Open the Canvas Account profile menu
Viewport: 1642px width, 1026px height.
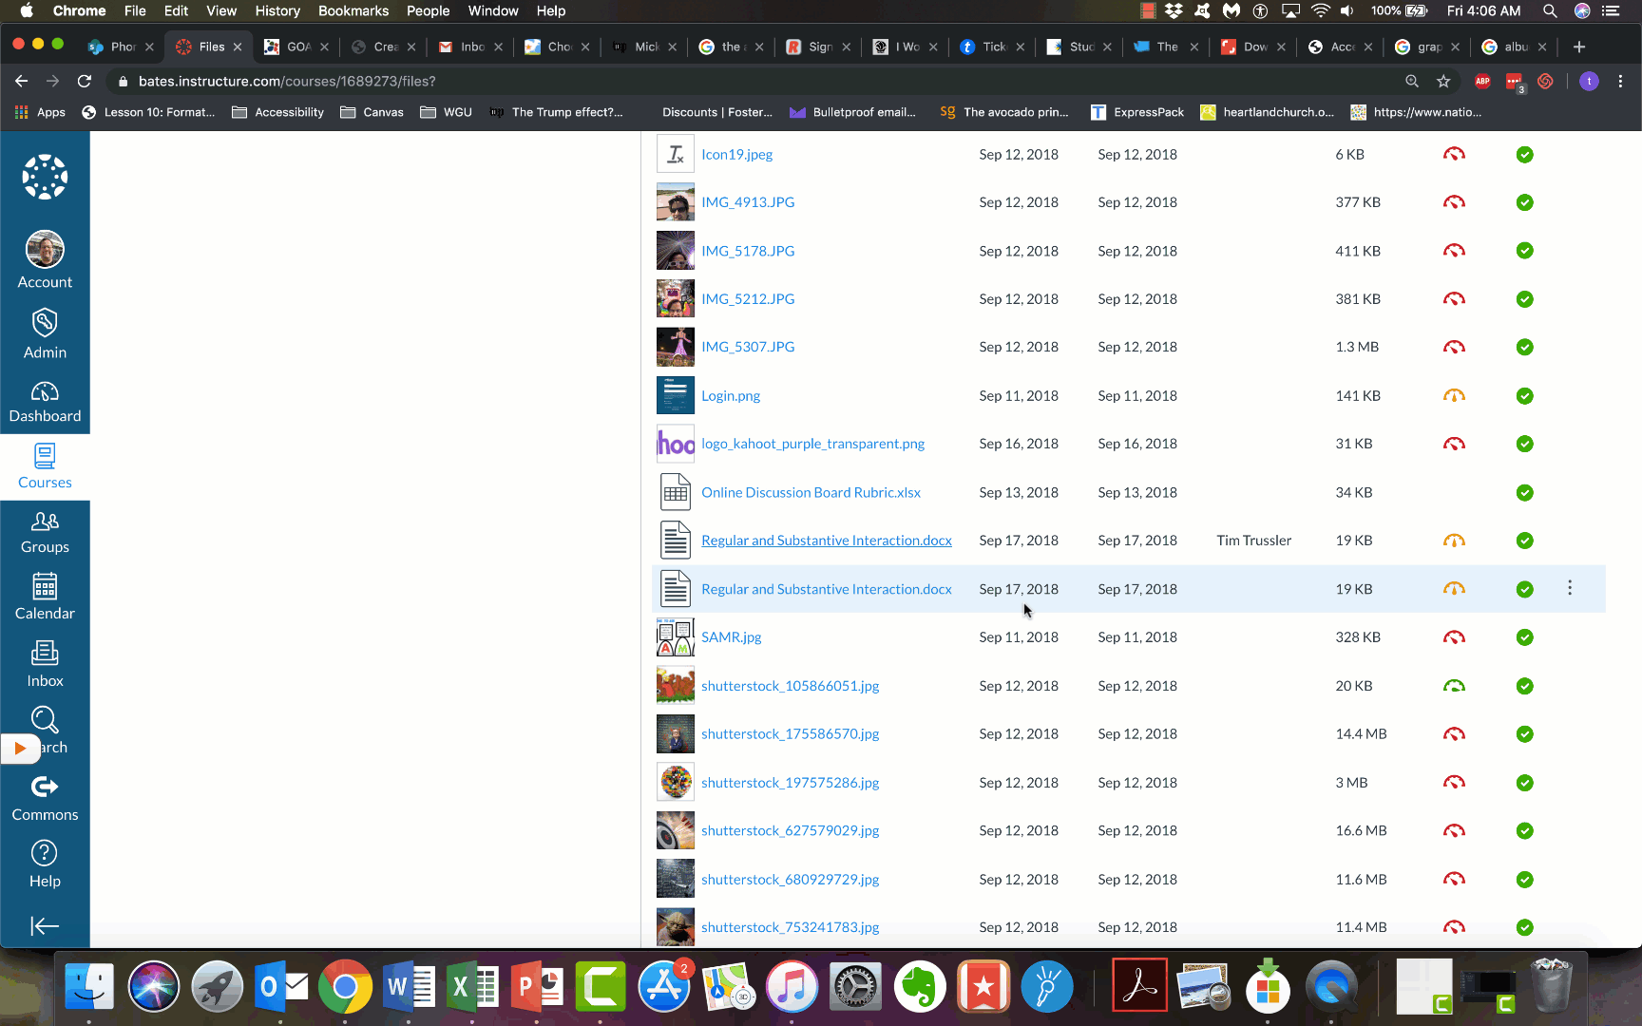[45, 259]
